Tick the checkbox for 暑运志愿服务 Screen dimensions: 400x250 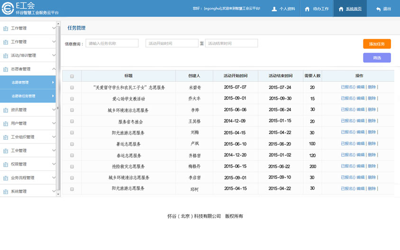pyautogui.click(x=72, y=144)
